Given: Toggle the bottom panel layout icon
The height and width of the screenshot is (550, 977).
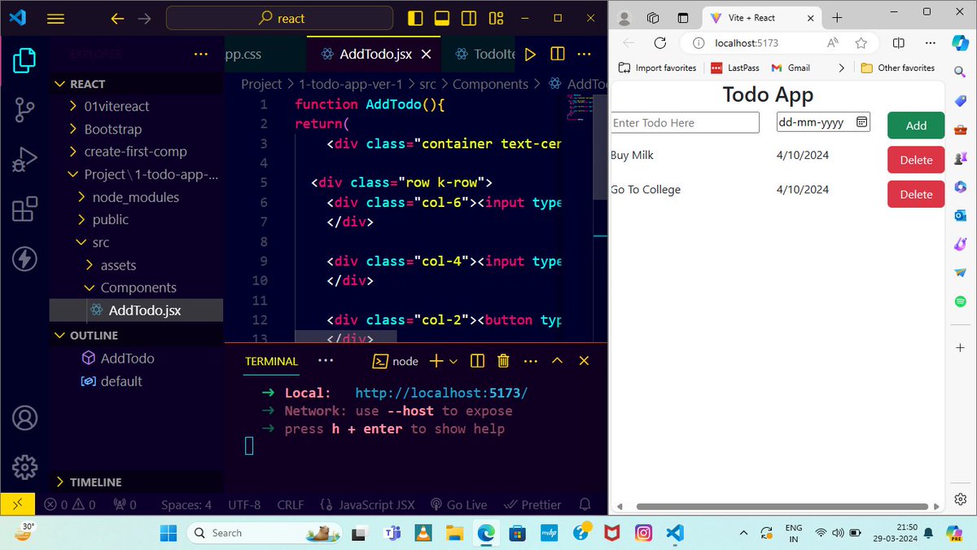Looking at the screenshot, I should (442, 18).
